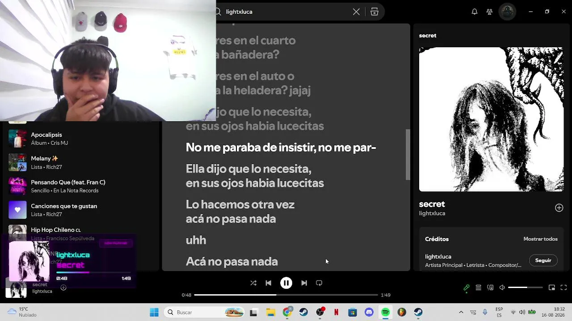Open OBS Studio from the taskbar
This screenshot has height=321, width=572.
[x=320, y=312]
